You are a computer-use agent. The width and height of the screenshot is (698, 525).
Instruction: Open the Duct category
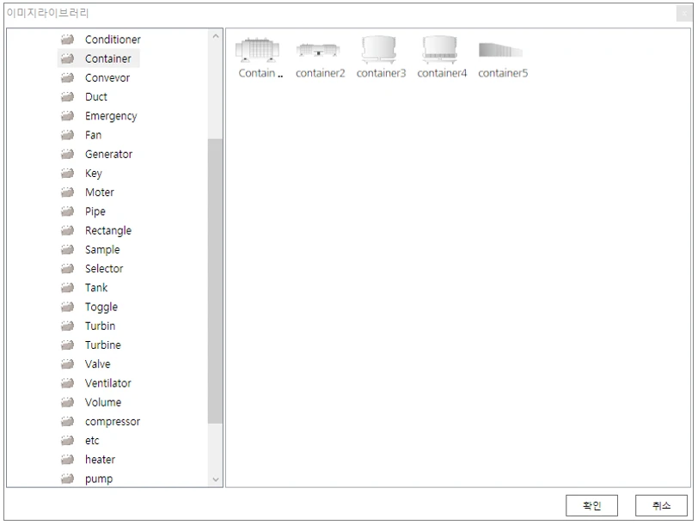click(x=96, y=96)
